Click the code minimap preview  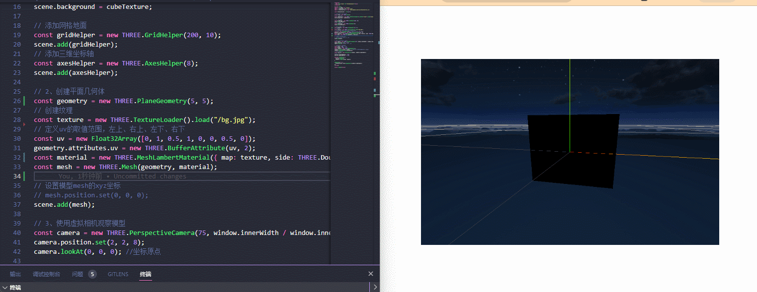(353, 40)
